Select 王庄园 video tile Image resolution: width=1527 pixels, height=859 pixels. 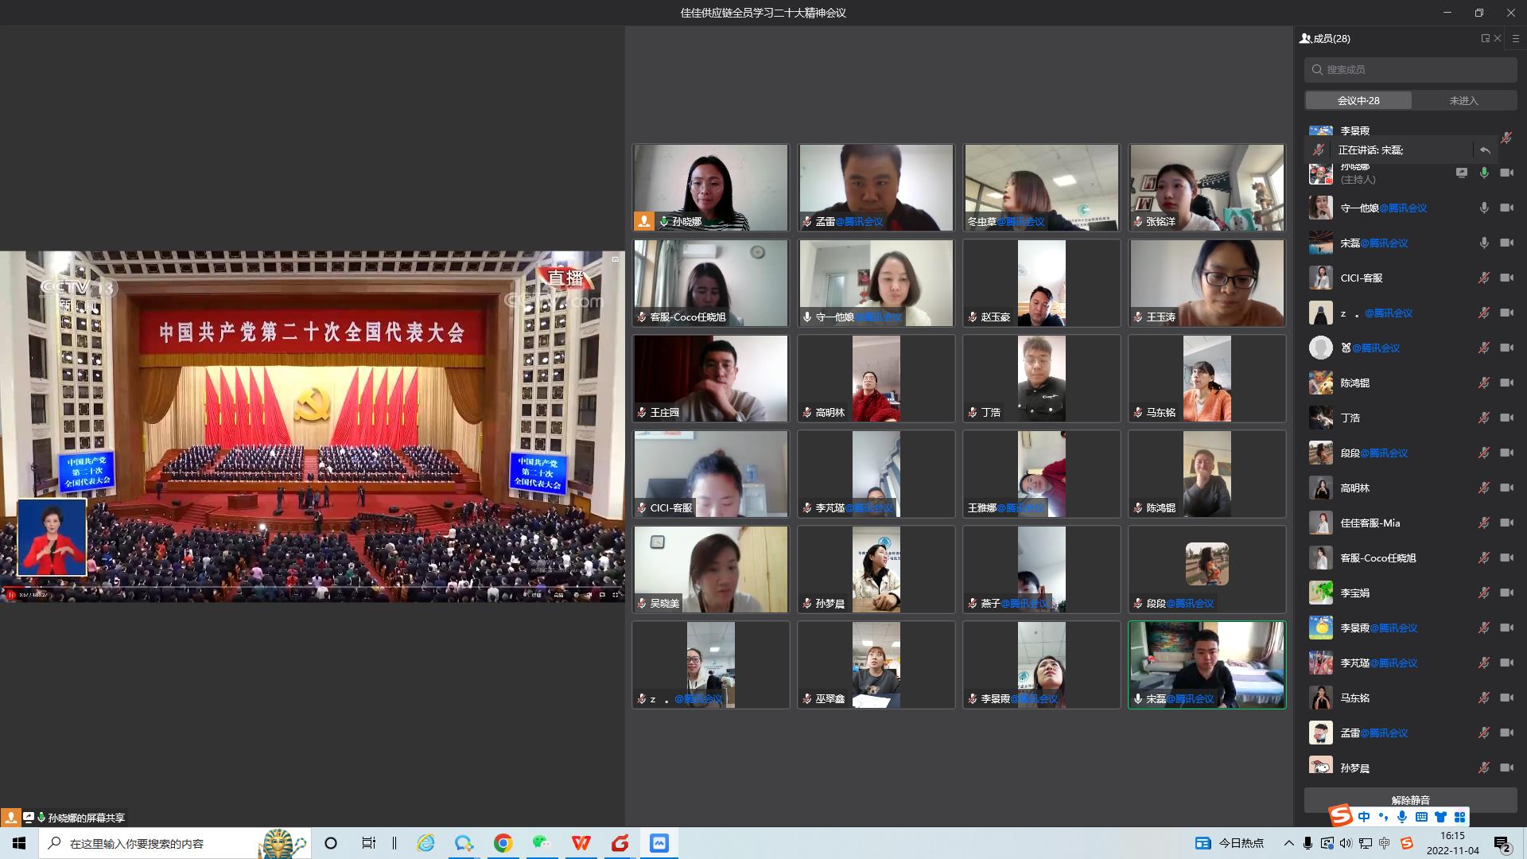pos(711,379)
